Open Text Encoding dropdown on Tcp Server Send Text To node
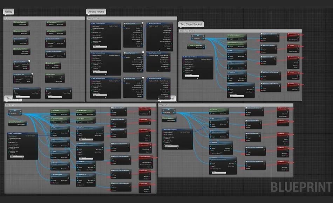Viewport: 333px width, 203px height. click(x=86, y=159)
